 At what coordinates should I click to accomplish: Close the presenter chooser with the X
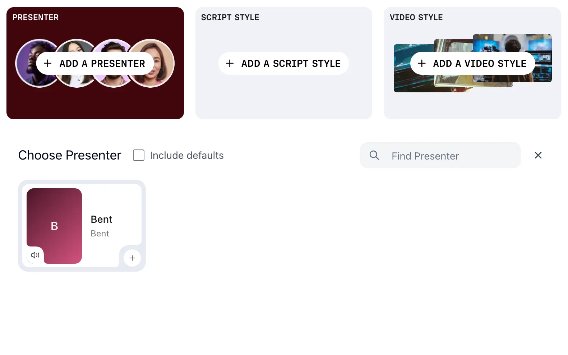(538, 155)
